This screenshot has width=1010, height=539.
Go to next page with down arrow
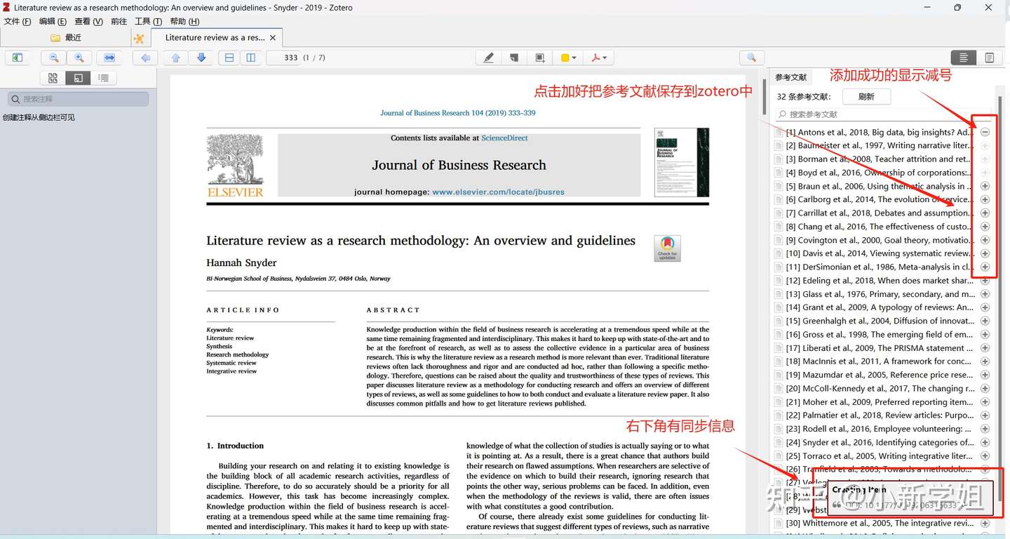pyautogui.click(x=201, y=58)
